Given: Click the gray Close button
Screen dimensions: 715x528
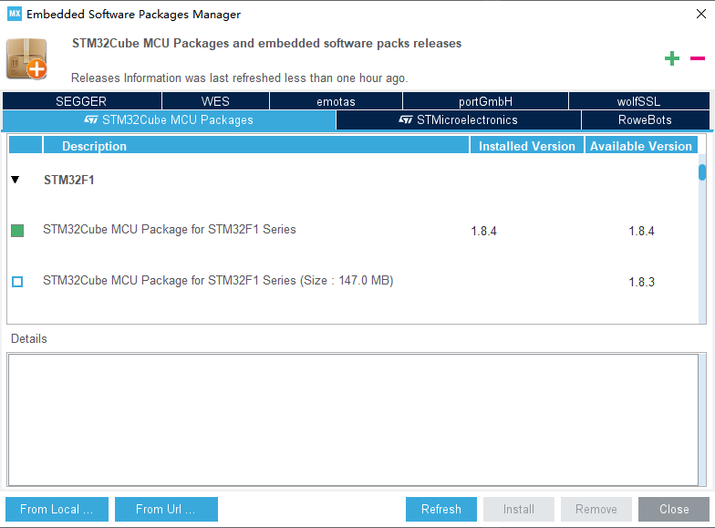Looking at the screenshot, I should (x=674, y=509).
